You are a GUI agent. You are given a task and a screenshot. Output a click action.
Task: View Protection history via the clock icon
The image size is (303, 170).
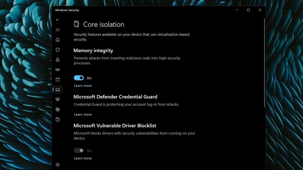58,119
